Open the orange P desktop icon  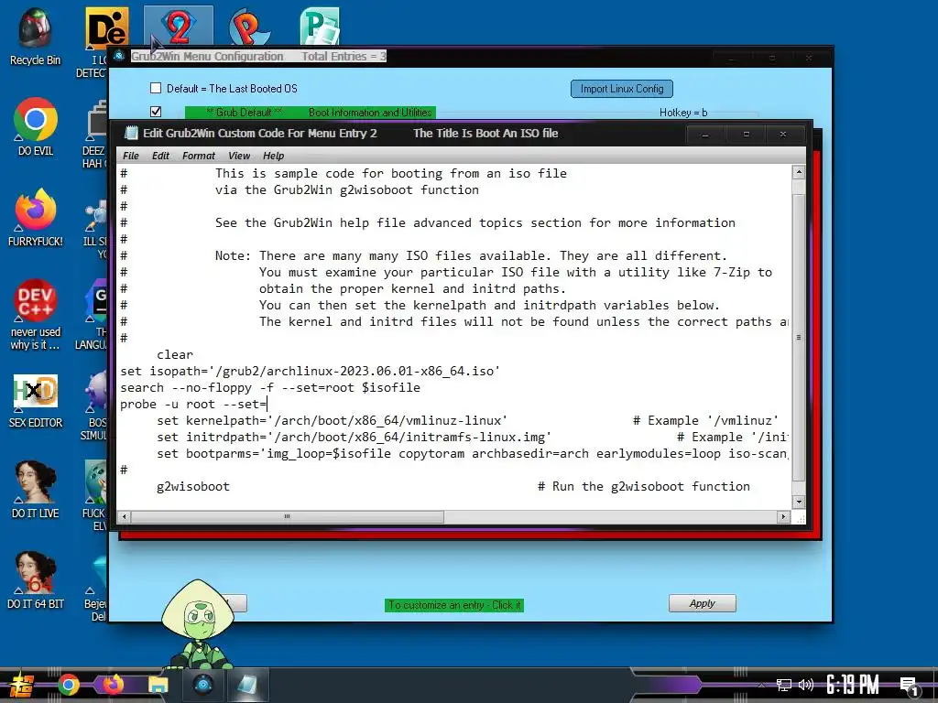[x=249, y=27]
